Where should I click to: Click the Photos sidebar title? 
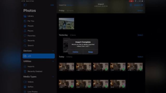[x=30, y=11]
